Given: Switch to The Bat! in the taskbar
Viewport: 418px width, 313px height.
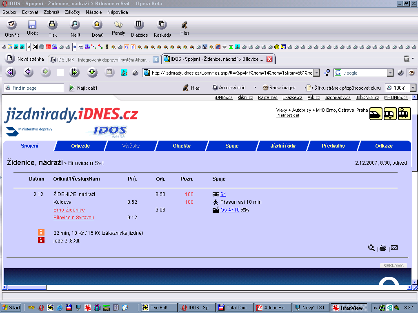Looking at the screenshot, I should (x=159, y=308).
